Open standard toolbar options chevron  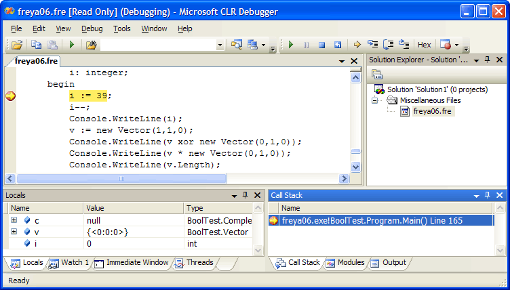point(273,48)
